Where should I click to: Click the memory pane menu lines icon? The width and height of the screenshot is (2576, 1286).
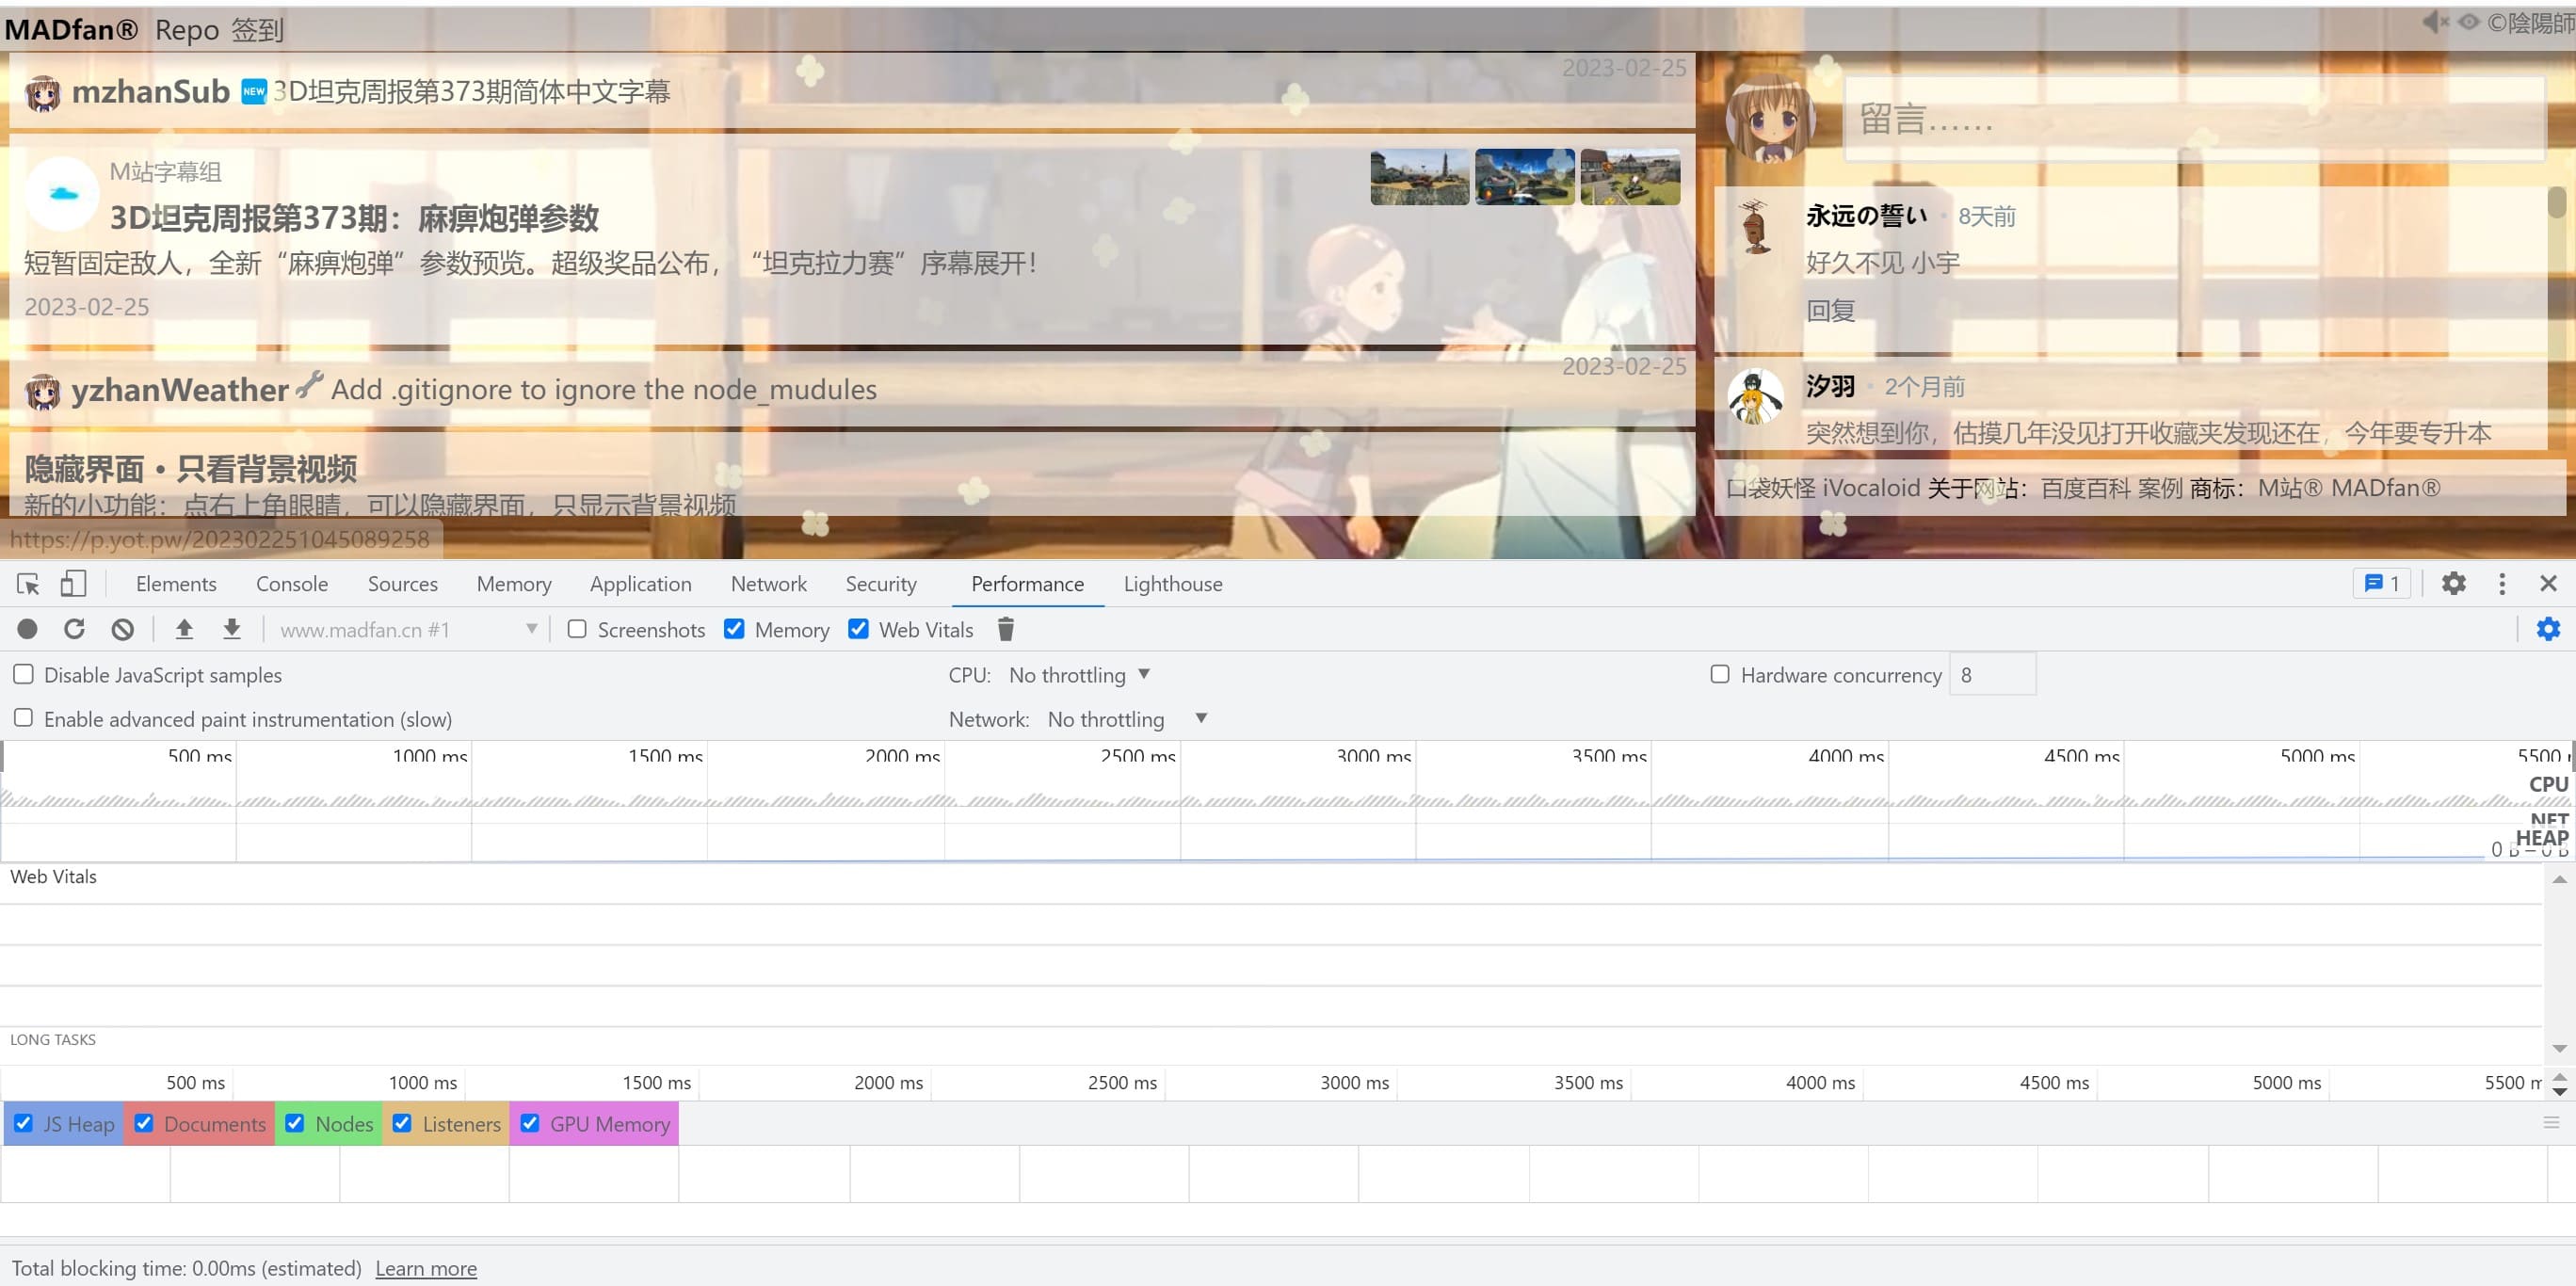pos(2551,1123)
